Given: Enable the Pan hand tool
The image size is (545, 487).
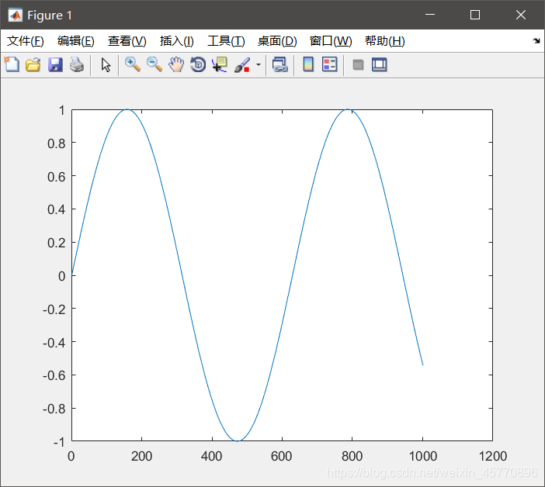Looking at the screenshot, I should click(176, 65).
